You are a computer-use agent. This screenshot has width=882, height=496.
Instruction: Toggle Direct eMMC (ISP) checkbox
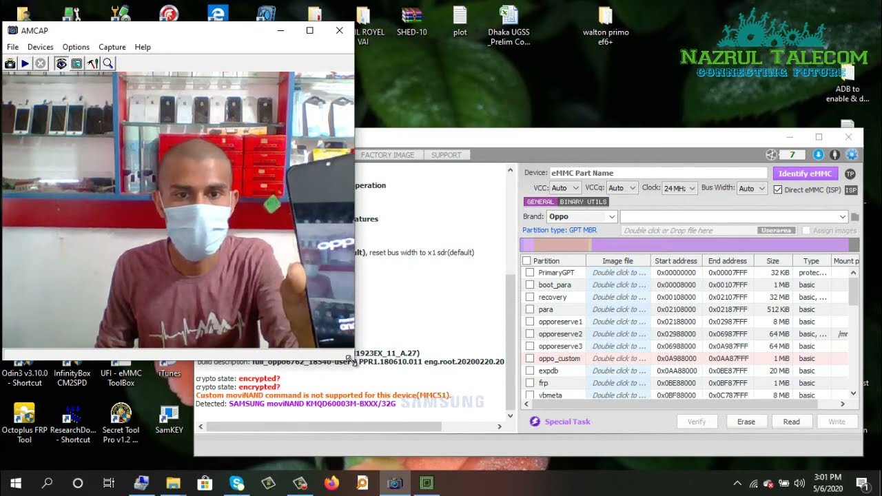coord(778,189)
